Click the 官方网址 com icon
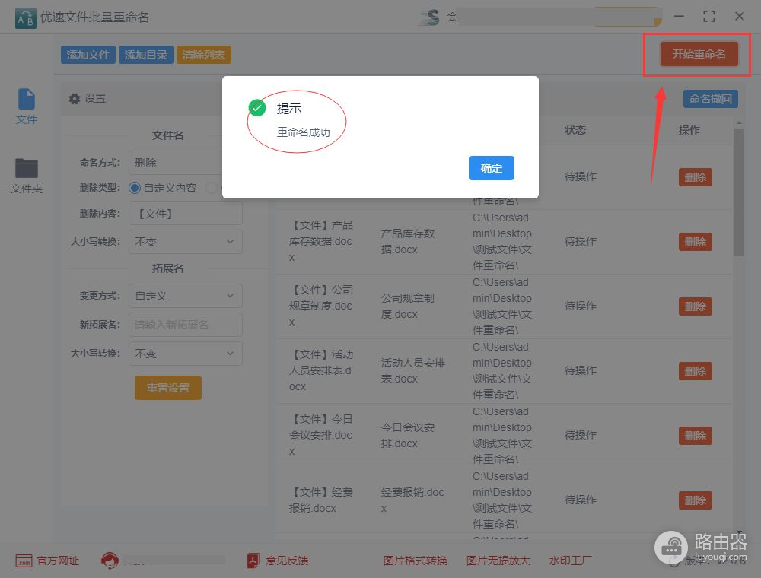761x578 pixels. point(24,561)
